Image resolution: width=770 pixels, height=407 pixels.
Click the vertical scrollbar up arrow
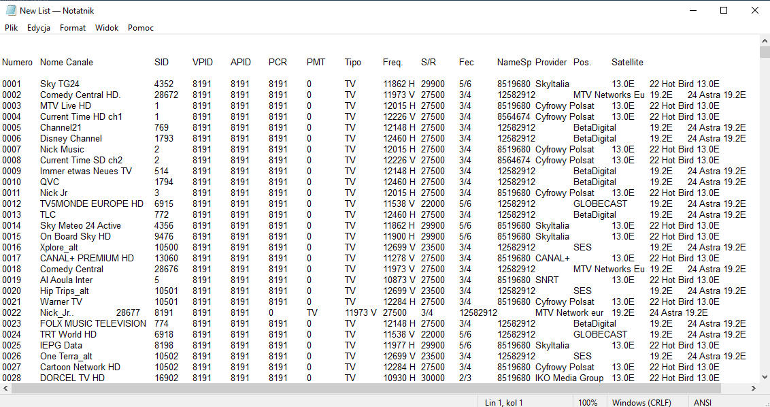pyautogui.click(x=765, y=42)
